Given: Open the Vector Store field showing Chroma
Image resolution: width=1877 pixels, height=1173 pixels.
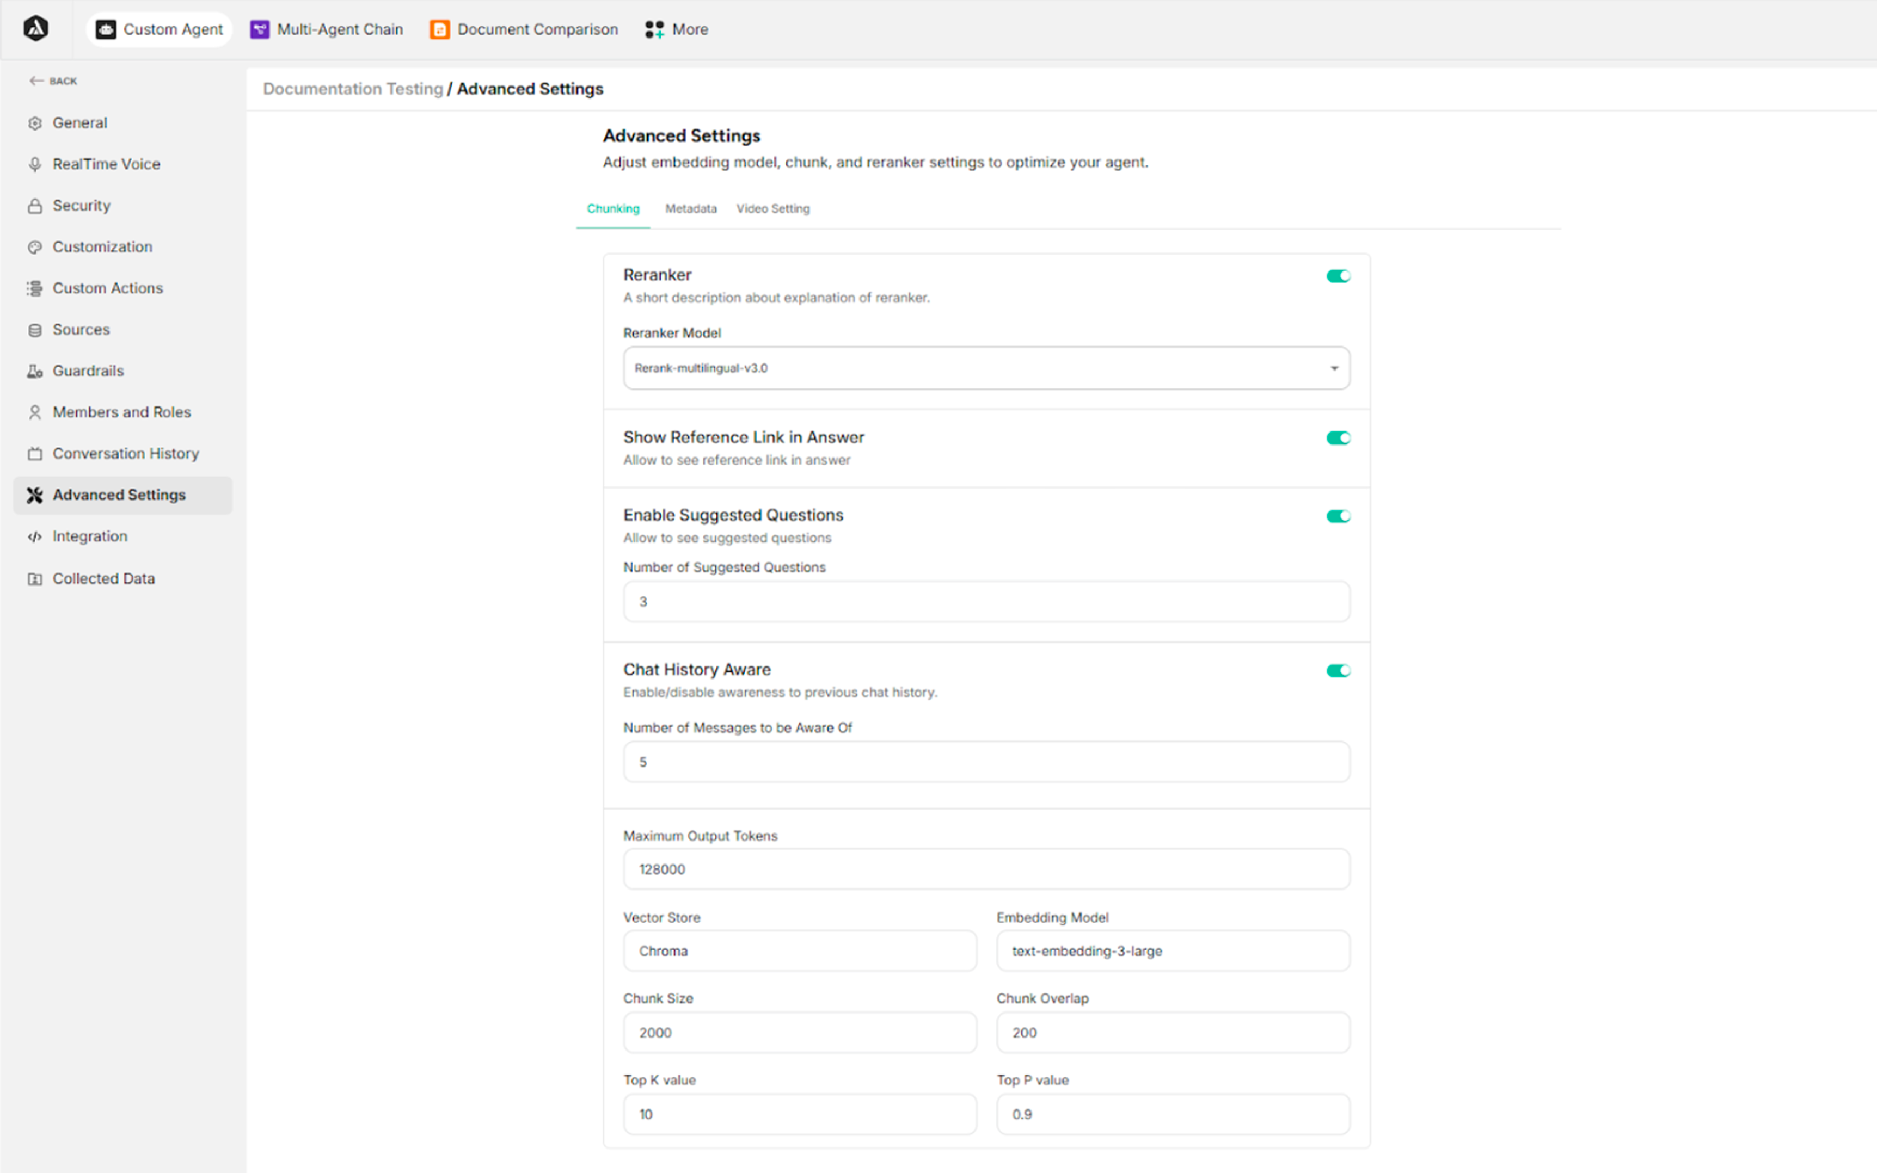Looking at the screenshot, I should coord(800,950).
